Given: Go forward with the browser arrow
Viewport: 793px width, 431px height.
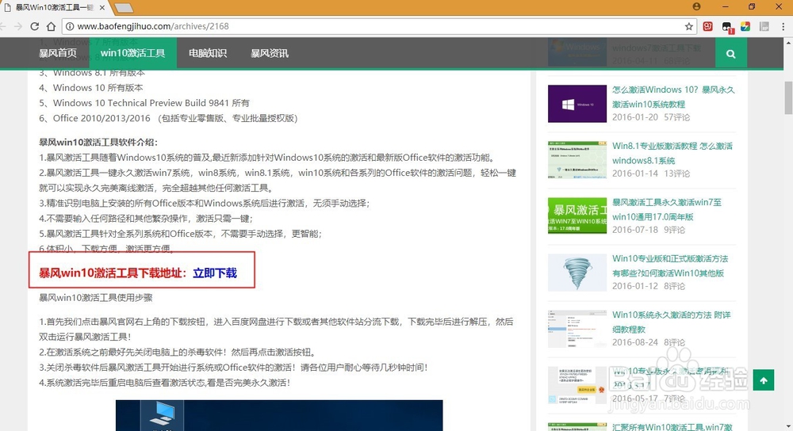Looking at the screenshot, I should 18,26.
